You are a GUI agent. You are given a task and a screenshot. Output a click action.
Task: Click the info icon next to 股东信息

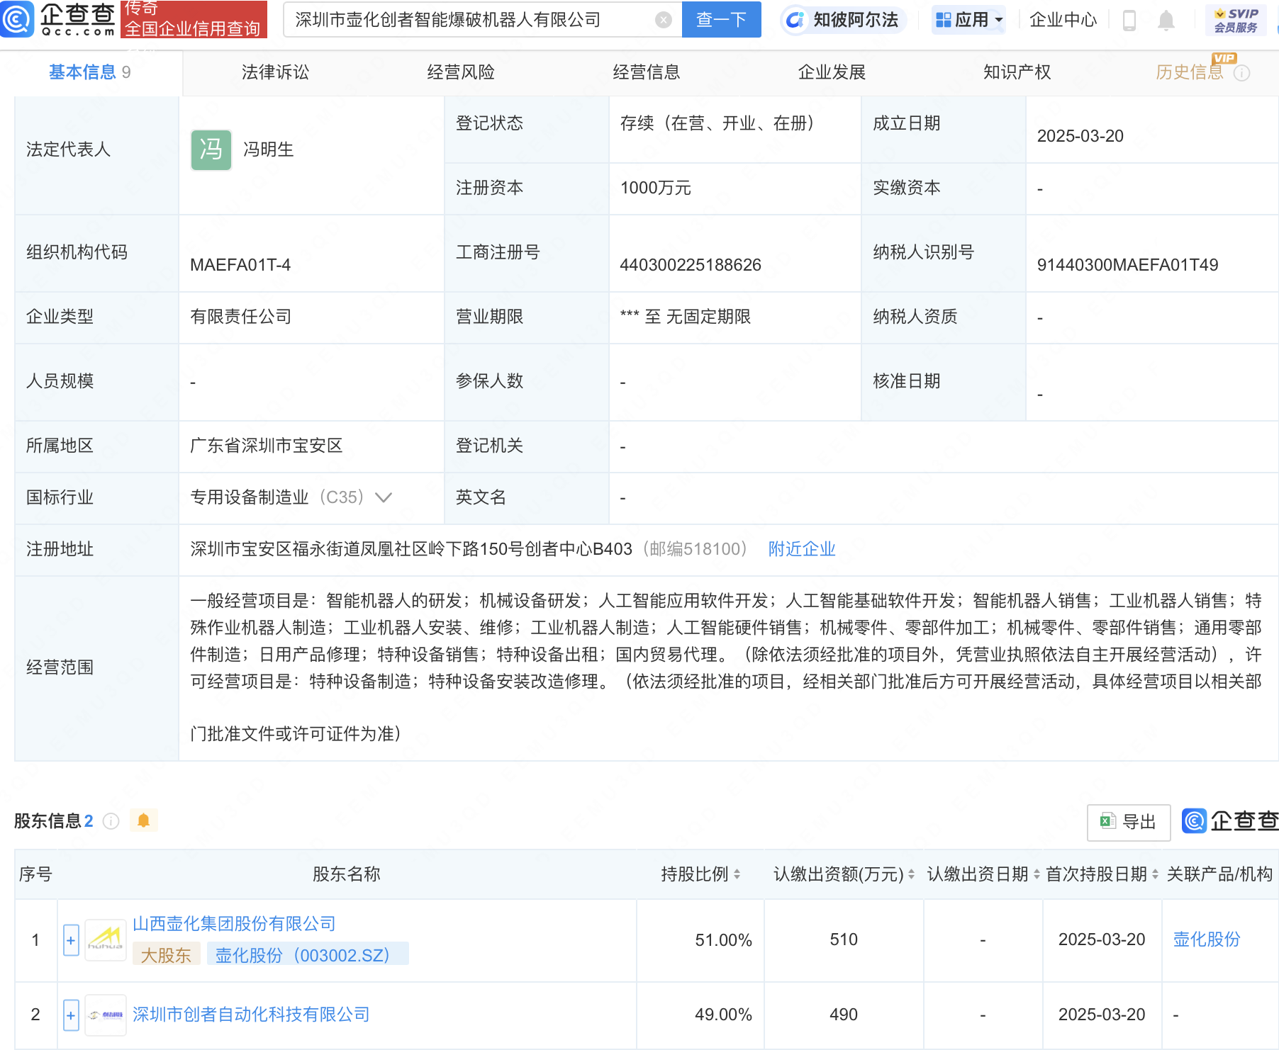coord(111,820)
